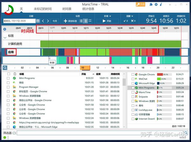
Task: Check the 微信 activity row checkbox
Action: tap(8, 82)
